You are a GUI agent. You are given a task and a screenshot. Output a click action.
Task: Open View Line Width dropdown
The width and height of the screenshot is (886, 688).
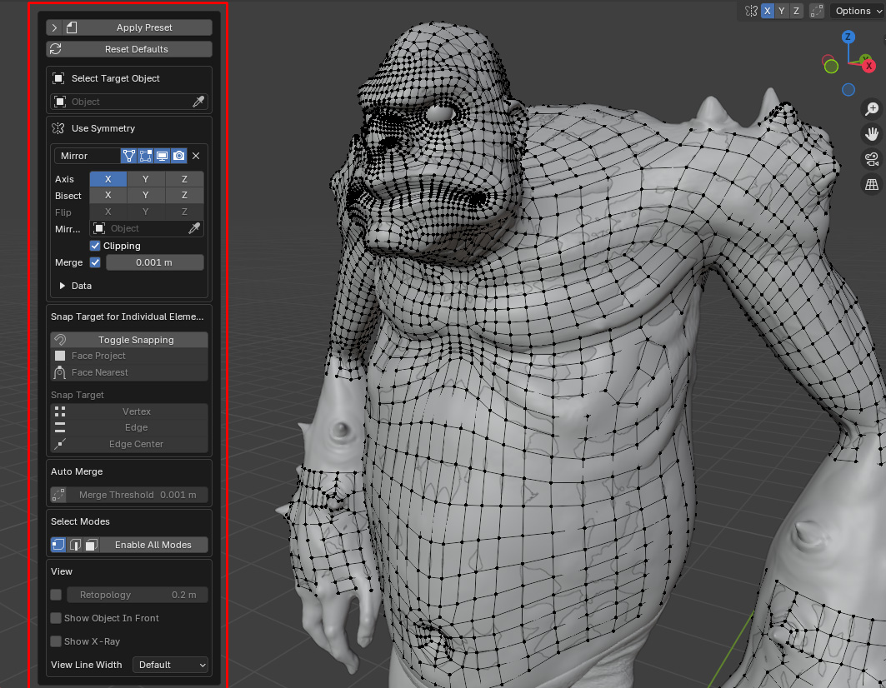[170, 665]
